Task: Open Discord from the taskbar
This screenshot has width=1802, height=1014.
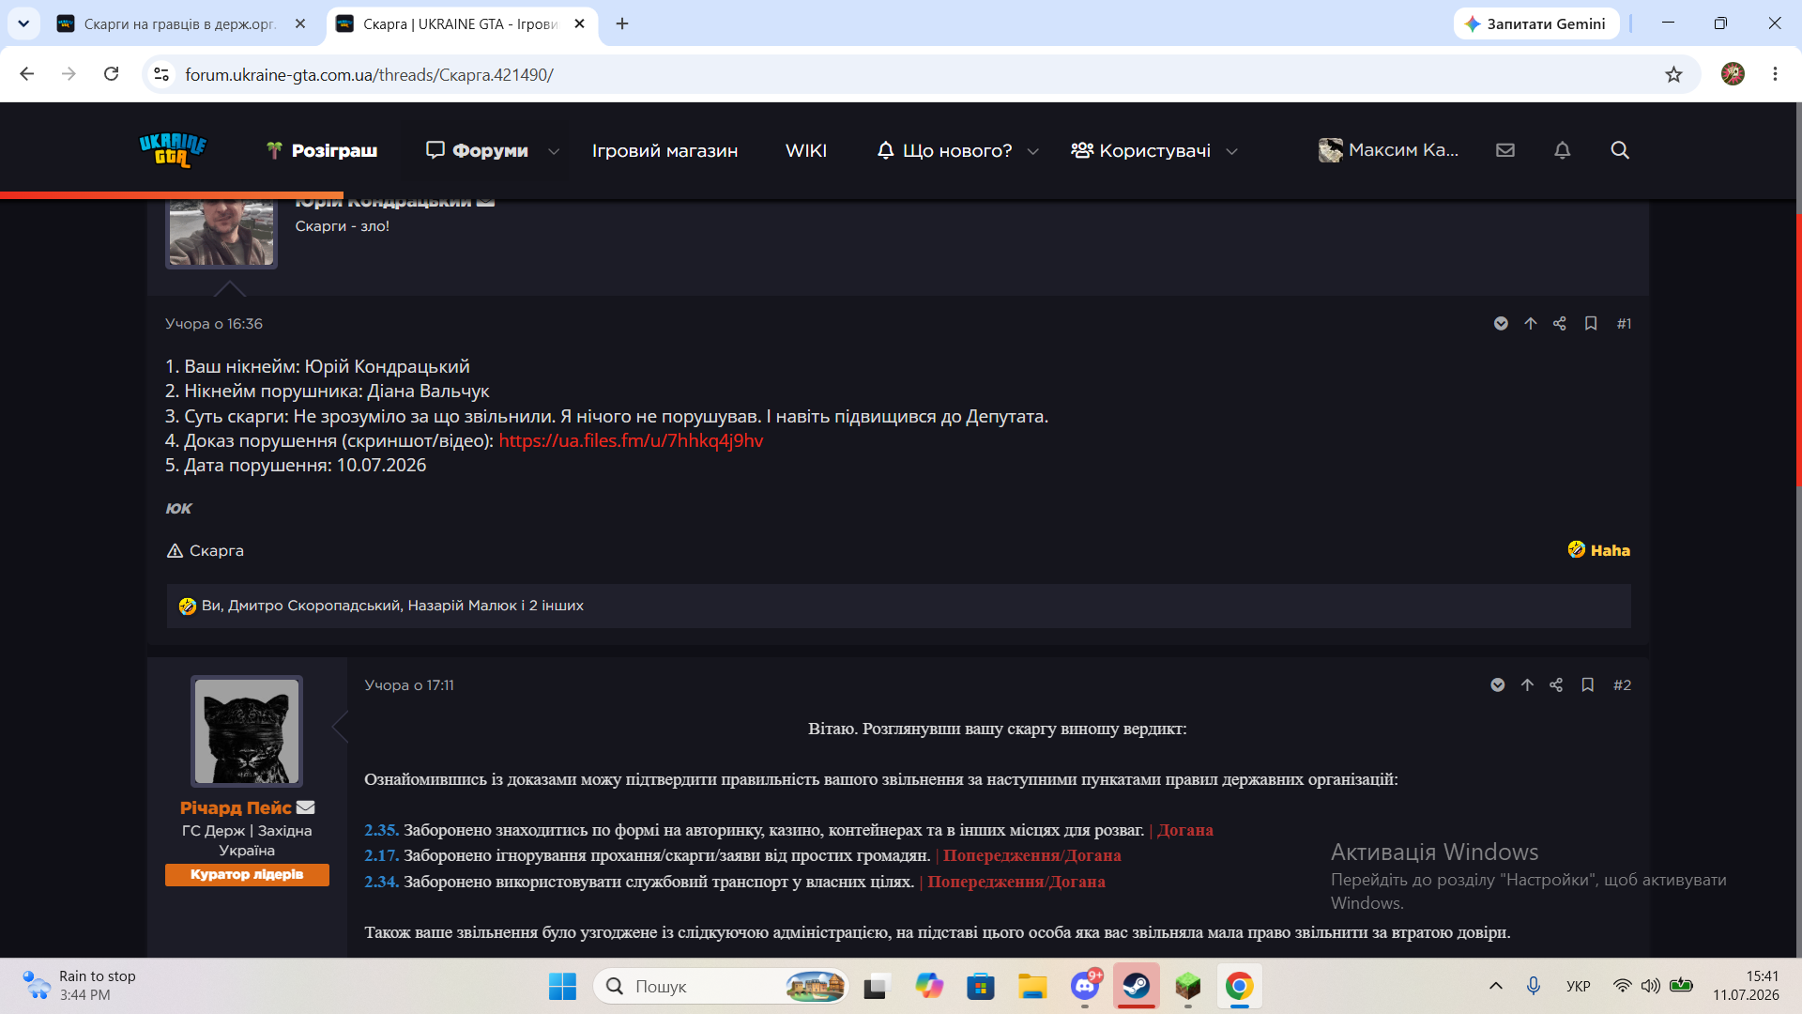Action: click(x=1086, y=986)
